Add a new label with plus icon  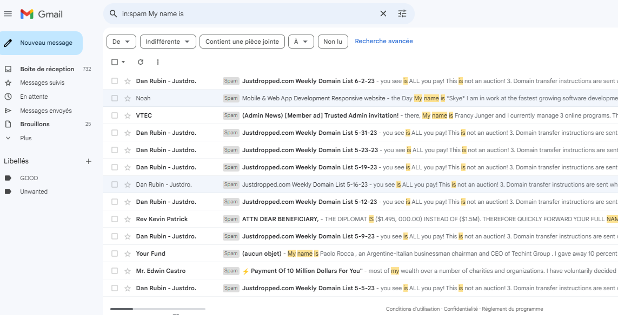click(89, 161)
